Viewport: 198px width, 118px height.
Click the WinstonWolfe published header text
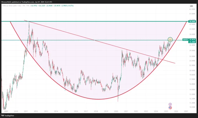click(27, 2)
